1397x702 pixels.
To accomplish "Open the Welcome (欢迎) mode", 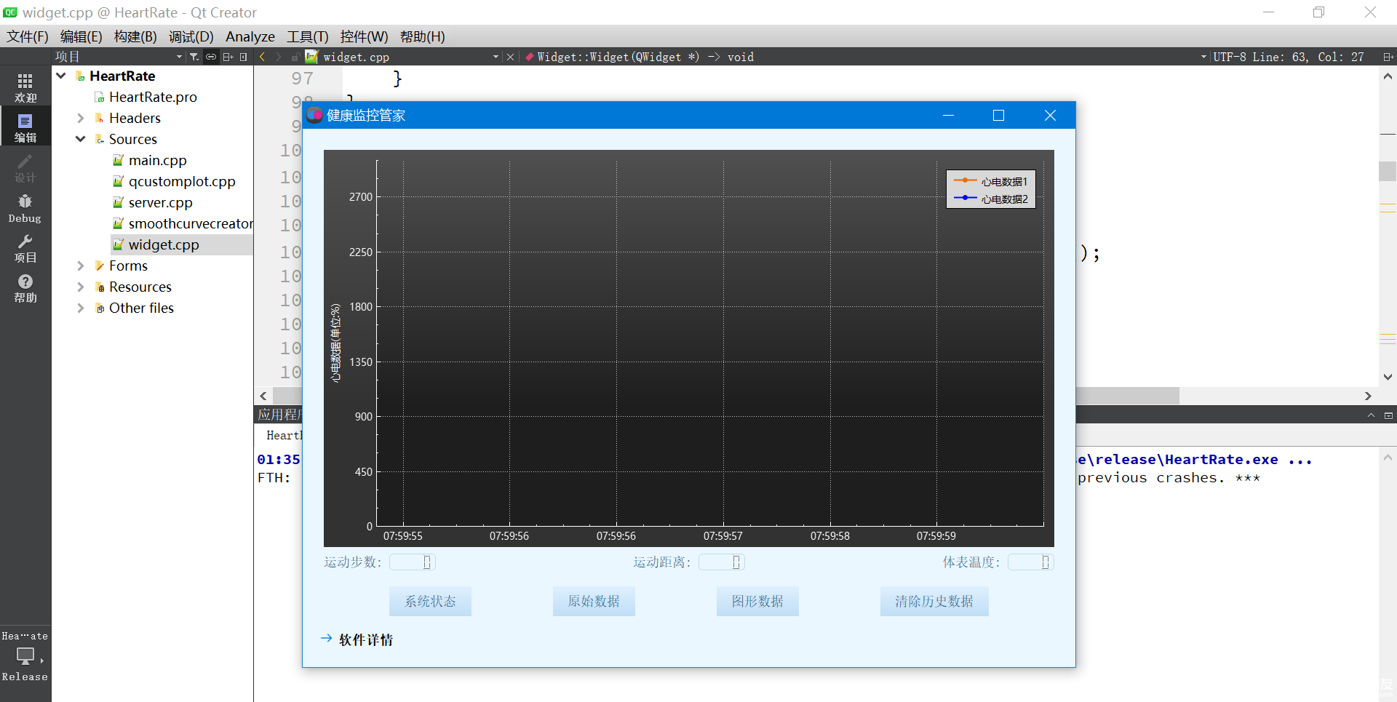I will (x=25, y=87).
